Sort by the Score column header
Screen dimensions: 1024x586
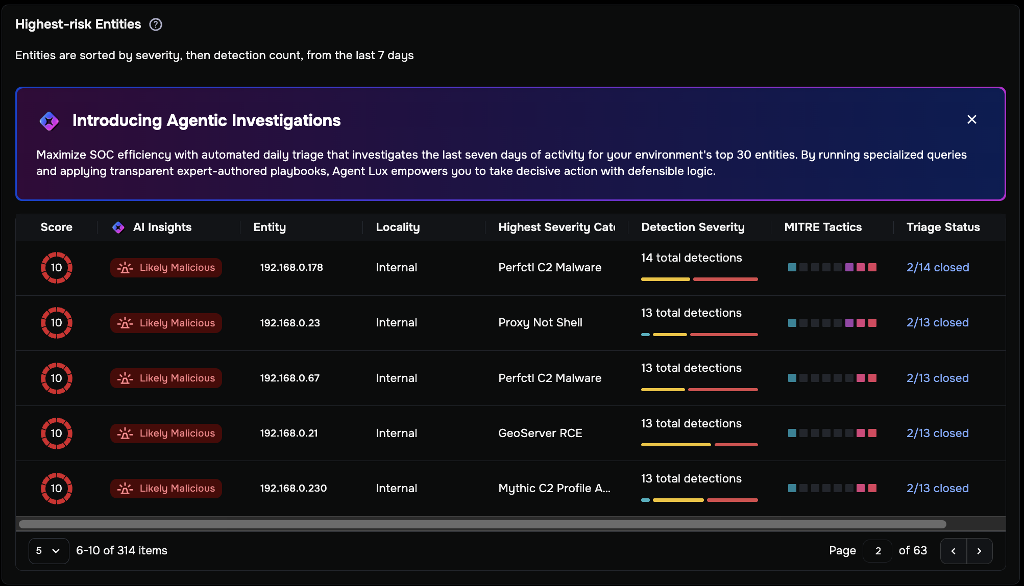57,227
